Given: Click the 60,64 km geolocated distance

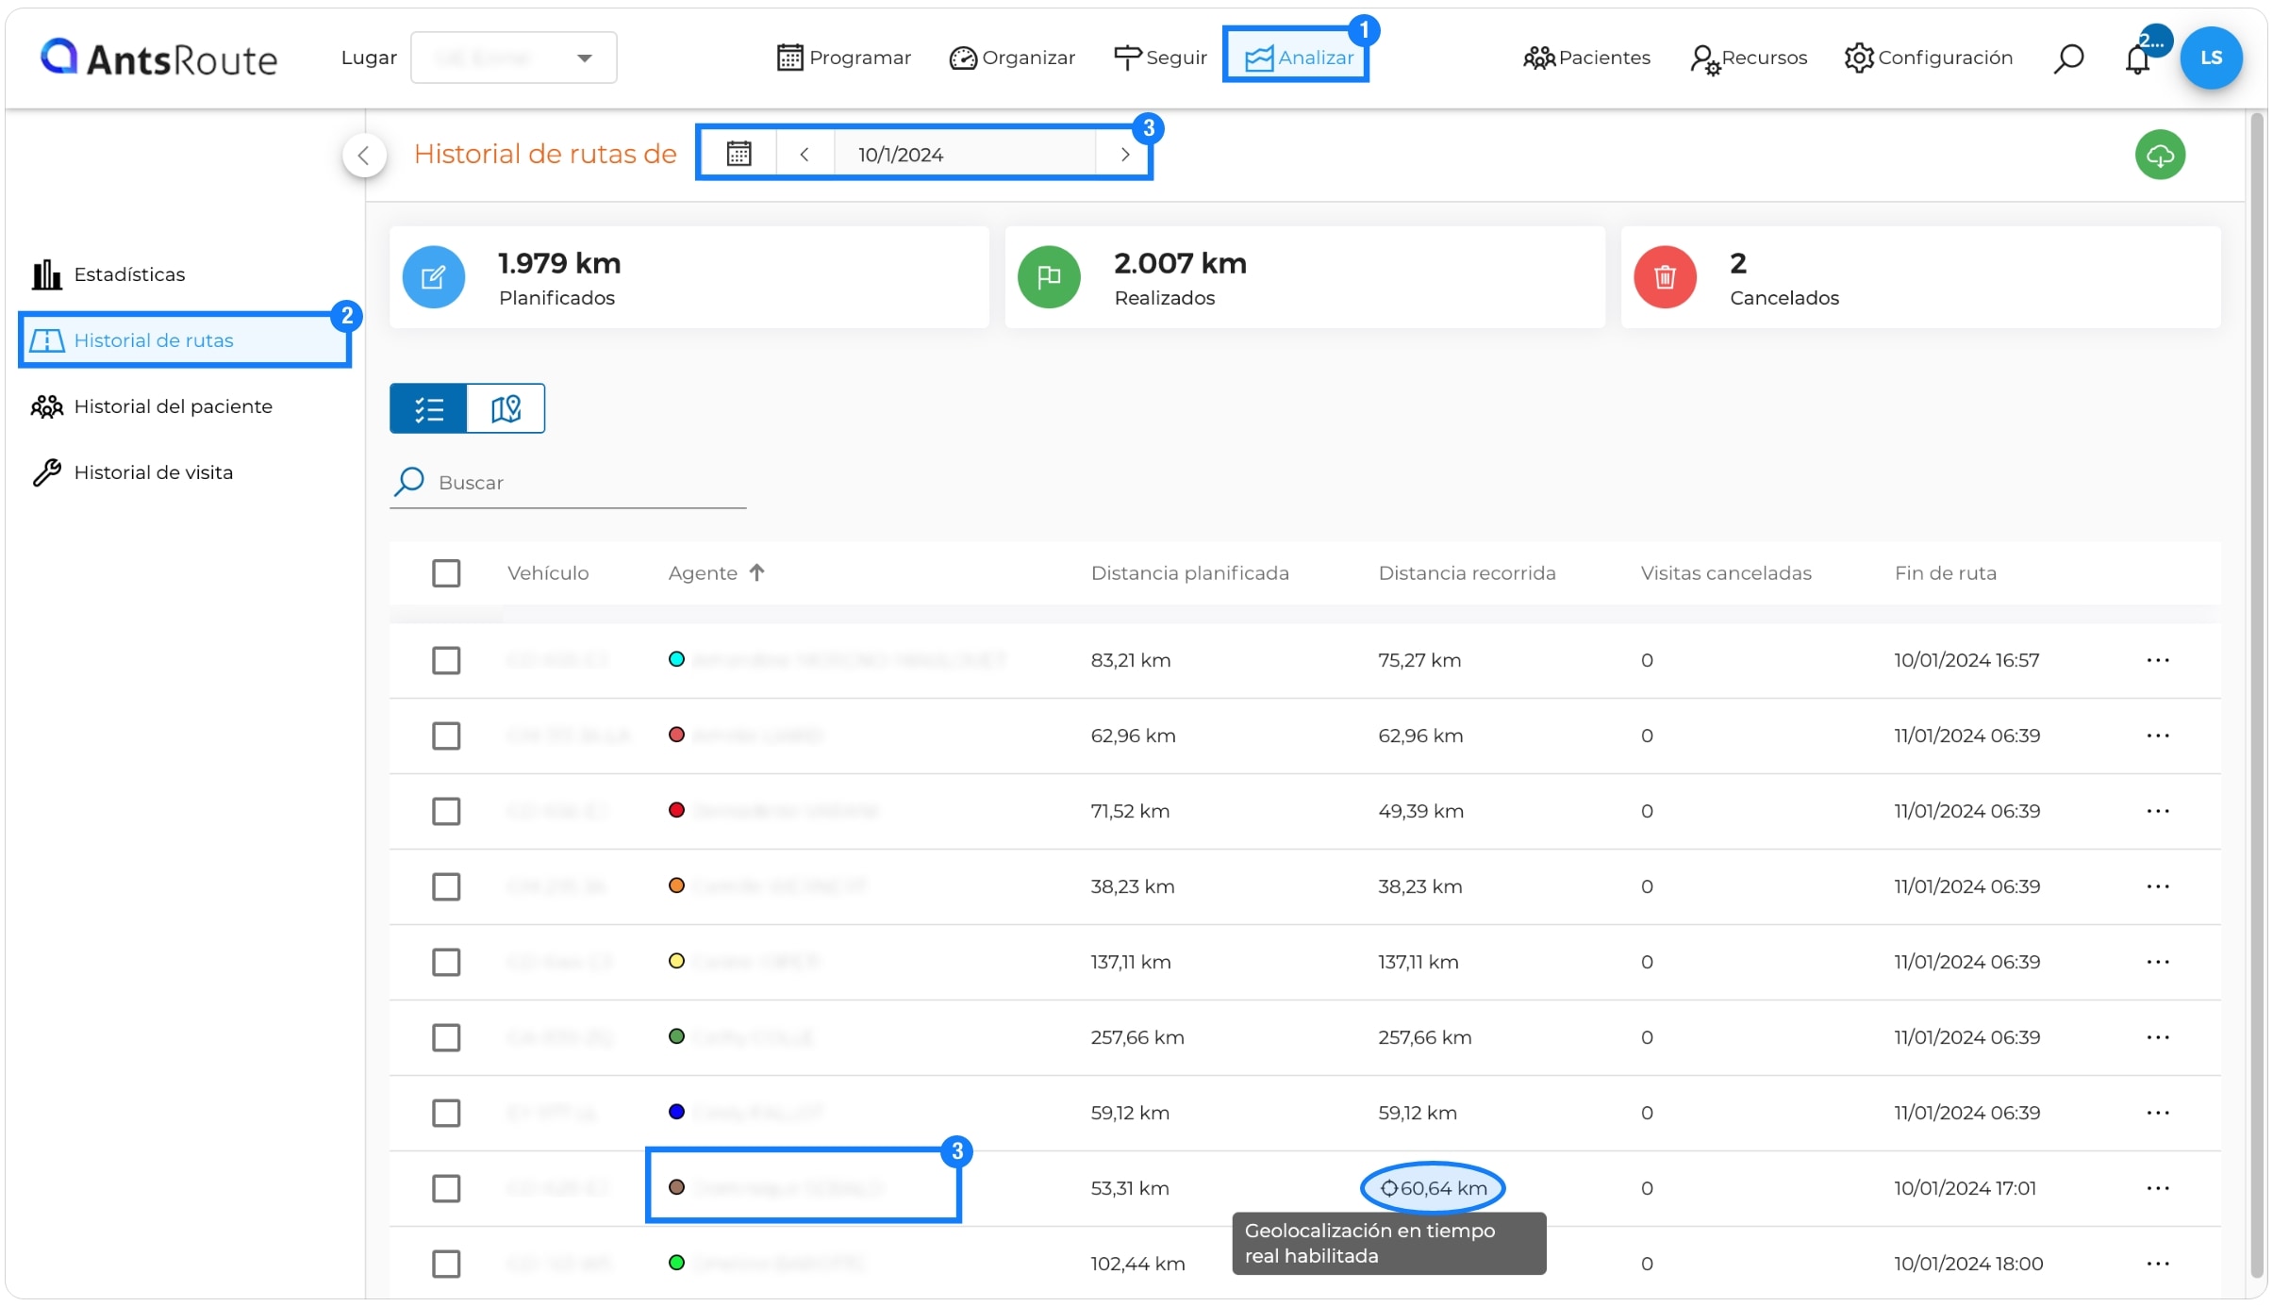Looking at the screenshot, I should point(1434,1188).
